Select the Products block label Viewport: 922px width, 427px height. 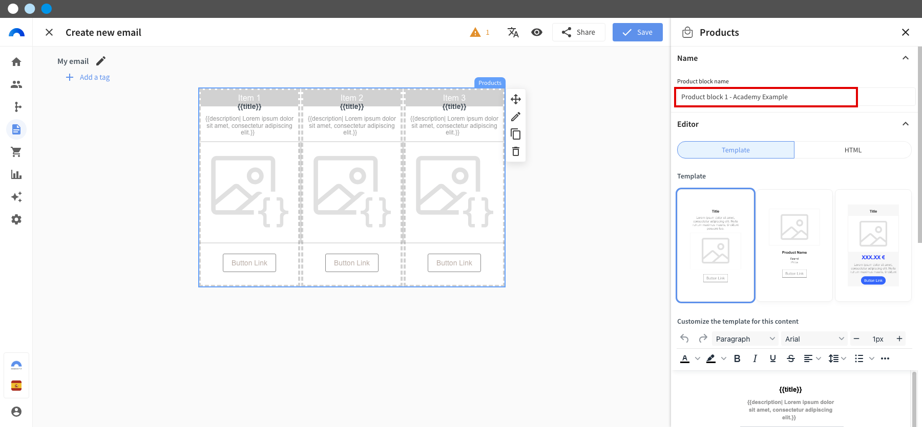click(490, 83)
